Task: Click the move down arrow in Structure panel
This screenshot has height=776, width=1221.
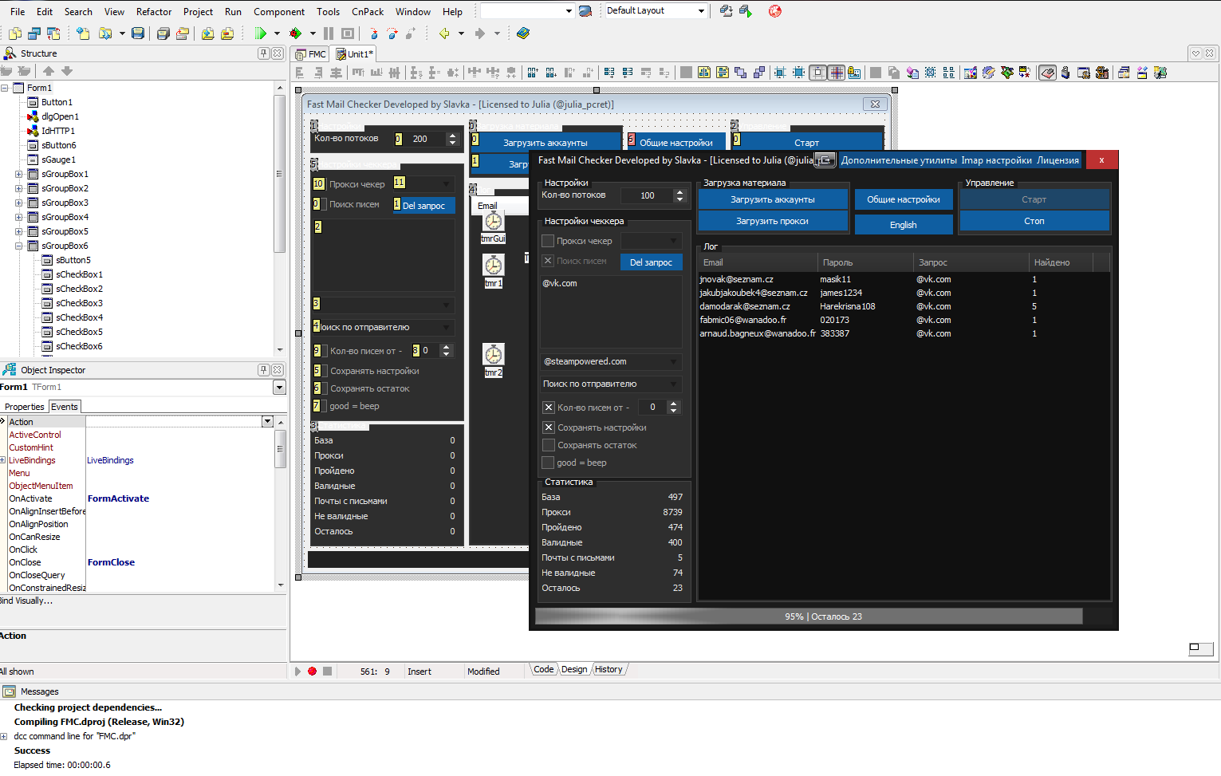Action: click(67, 71)
